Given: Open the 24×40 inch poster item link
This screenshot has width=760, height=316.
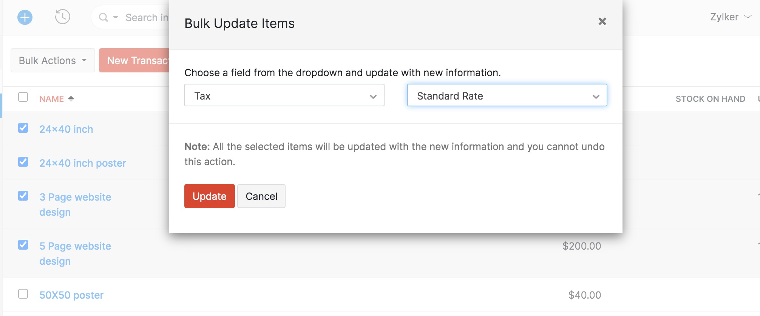Looking at the screenshot, I should 83,163.
